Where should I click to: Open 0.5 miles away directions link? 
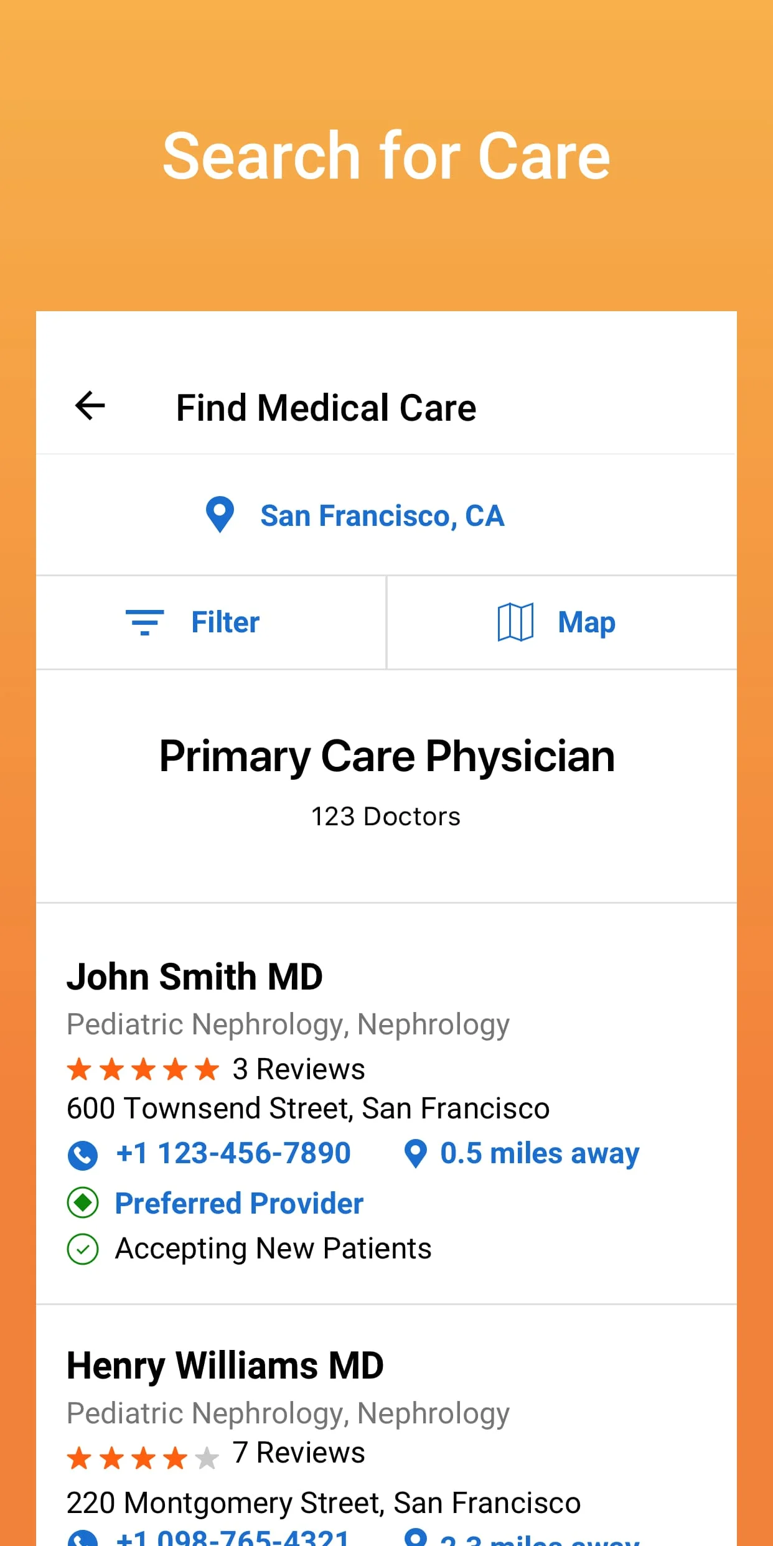[540, 1153]
